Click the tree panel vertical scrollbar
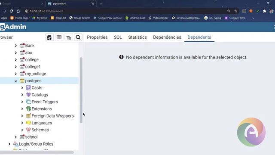The width and height of the screenshot is (275, 155). pos(81,90)
